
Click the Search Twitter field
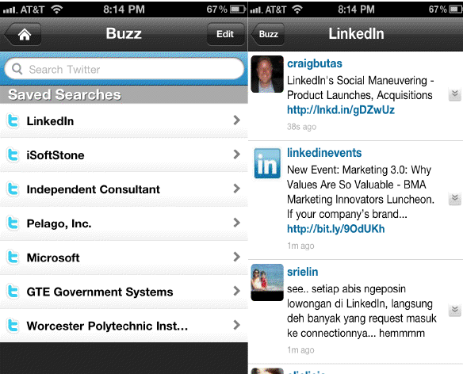124,69
